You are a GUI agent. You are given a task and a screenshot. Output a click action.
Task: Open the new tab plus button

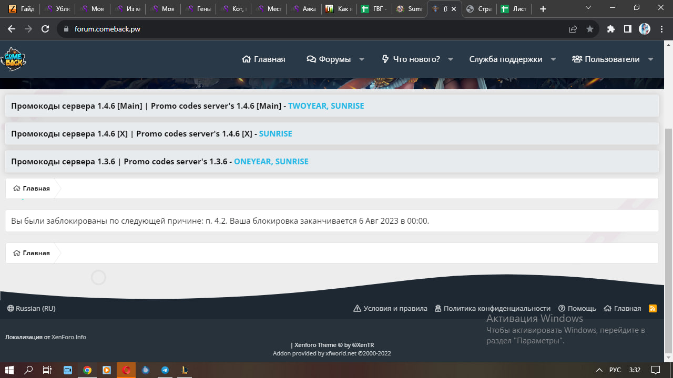coord(543,9)
